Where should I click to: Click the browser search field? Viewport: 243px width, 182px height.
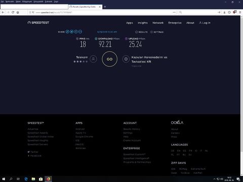(199, 12)
